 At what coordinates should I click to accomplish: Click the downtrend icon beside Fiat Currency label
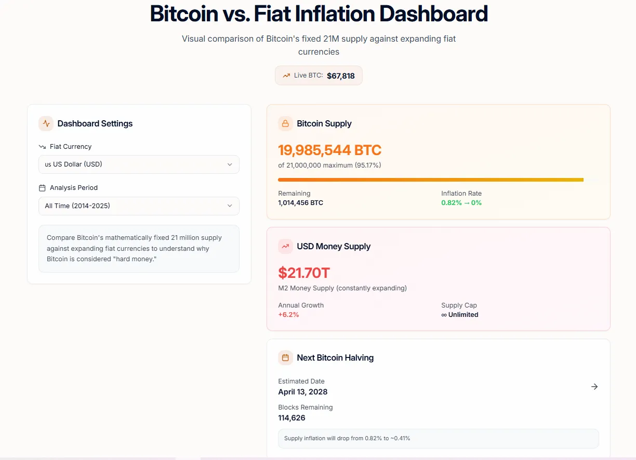42,147
